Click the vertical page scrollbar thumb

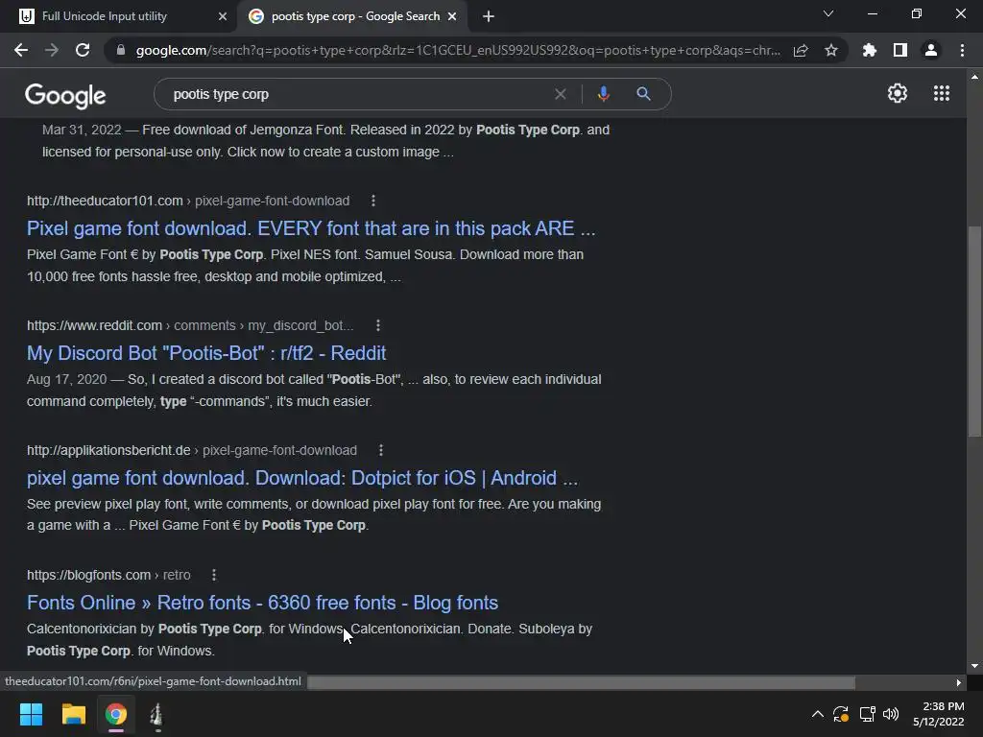(x=974, y=331)
